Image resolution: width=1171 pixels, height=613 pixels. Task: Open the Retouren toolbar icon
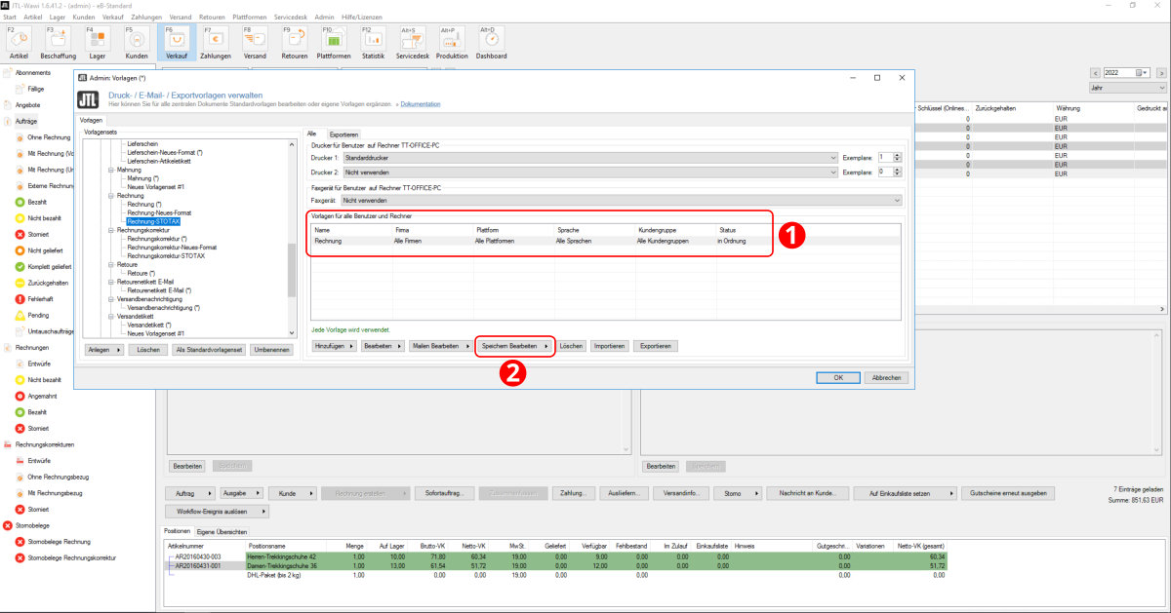click(294, 41)
